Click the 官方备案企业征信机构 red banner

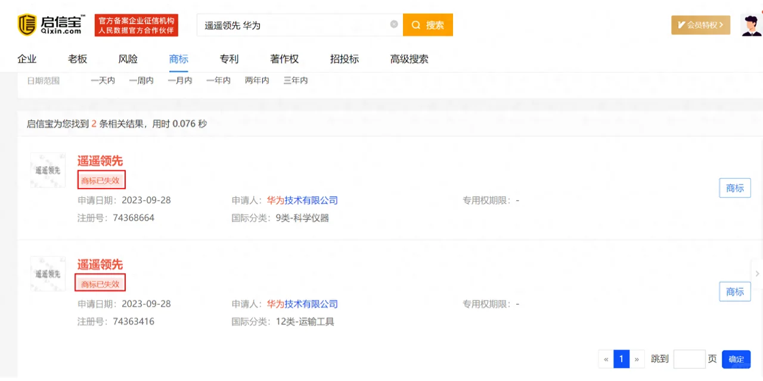136,25
